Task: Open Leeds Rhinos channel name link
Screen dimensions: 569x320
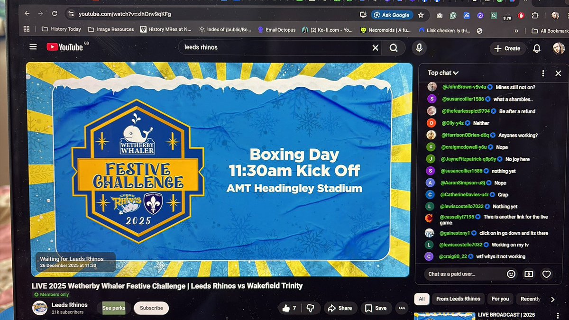Action: pyautogui.click(x=69, y=305)
